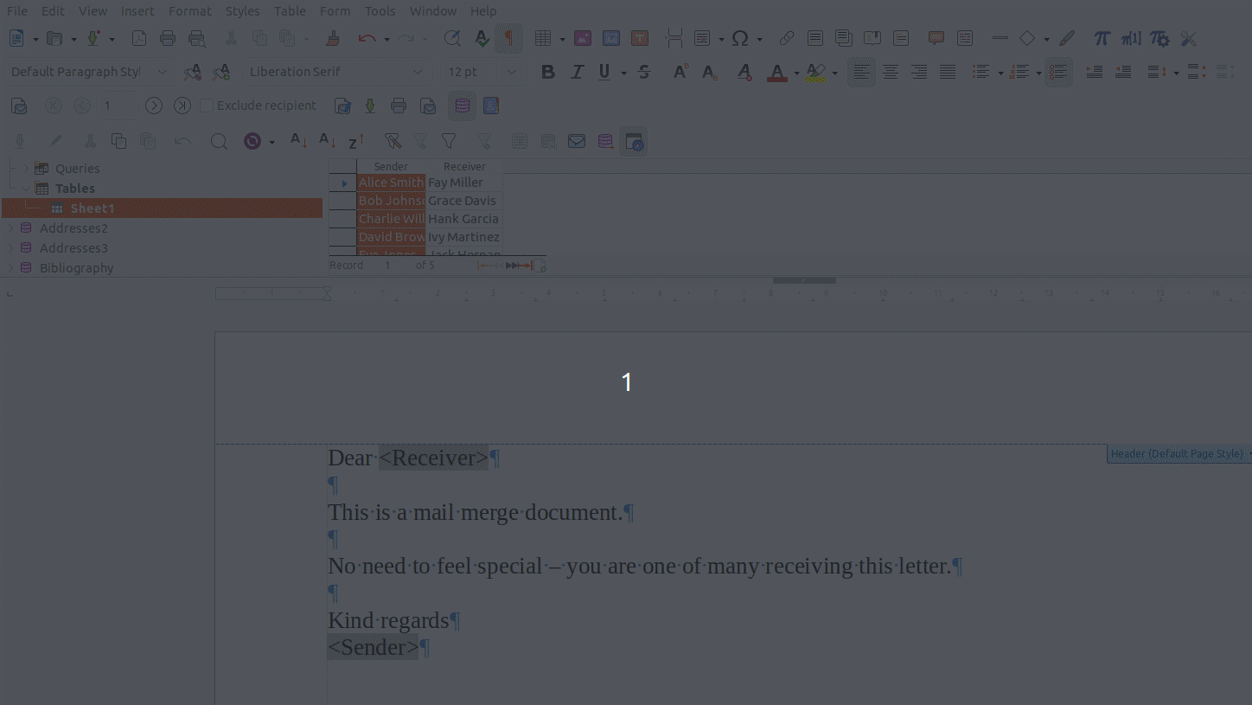Go to next mail merge entry
This screenshot has height=705, width=1252.
(x=154, y=106)
